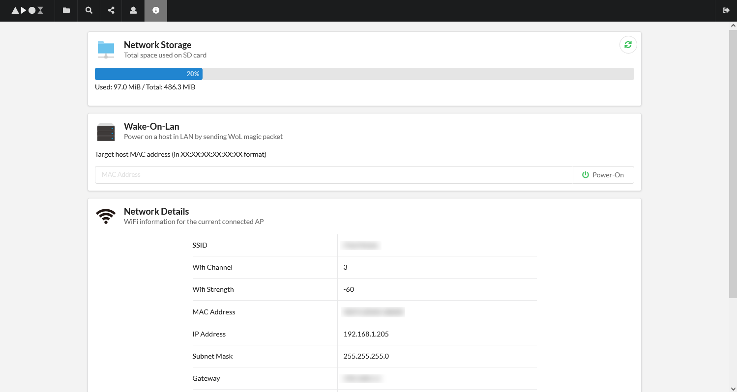Screen dimensions: 737x392
Task: Click the Network Storage folder icon
Action: (106, 50)
